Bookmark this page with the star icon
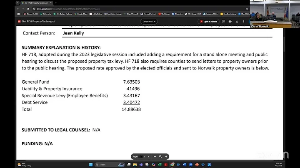This screenshot has height=168, width=300. pyautogui.click(x=247, y=9)
